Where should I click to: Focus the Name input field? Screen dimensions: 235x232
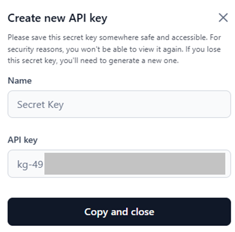pyautogui.click(x=119, y=104)
